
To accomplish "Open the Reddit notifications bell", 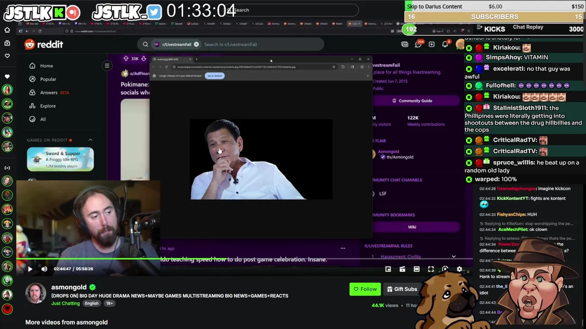I will click(445, 44).
